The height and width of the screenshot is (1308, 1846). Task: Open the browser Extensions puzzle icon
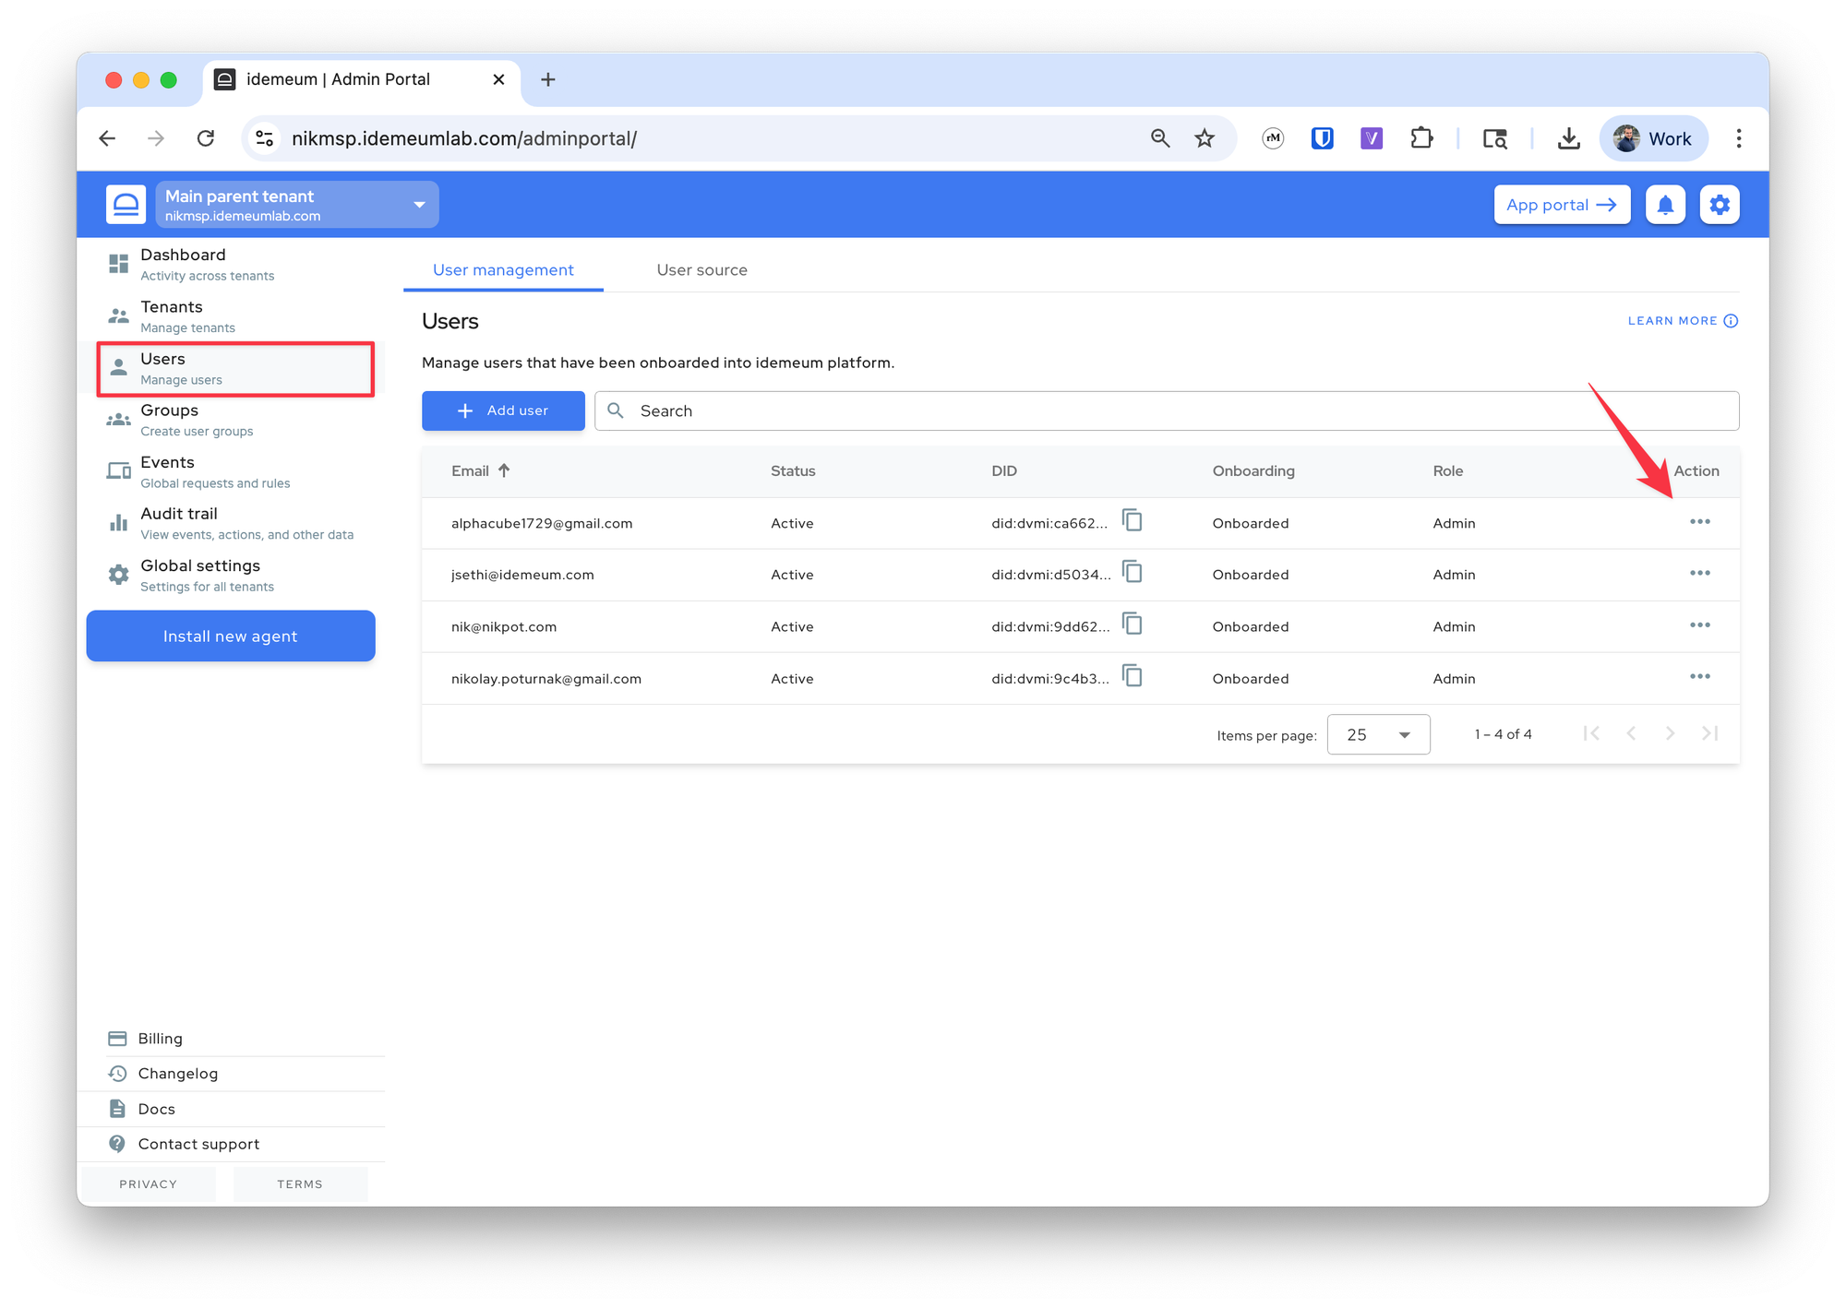[1421, 138]
